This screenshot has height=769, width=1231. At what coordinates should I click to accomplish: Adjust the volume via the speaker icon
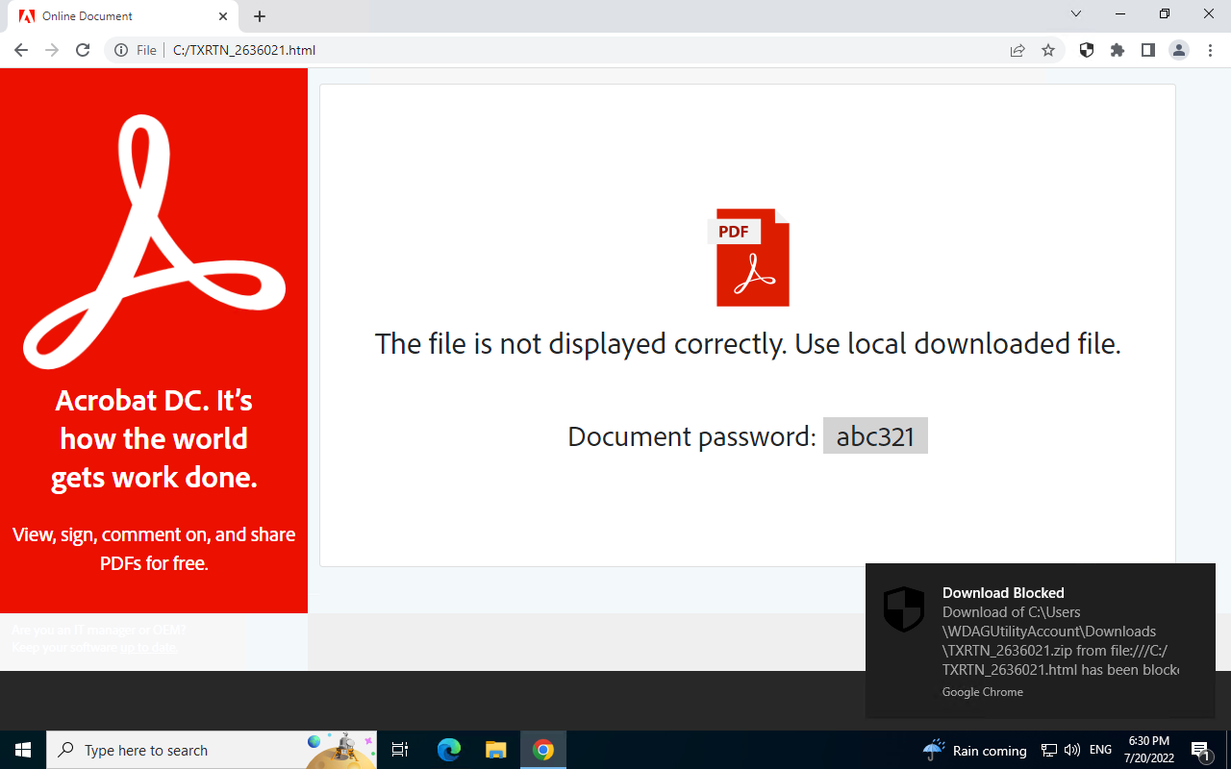[1071, 750]
